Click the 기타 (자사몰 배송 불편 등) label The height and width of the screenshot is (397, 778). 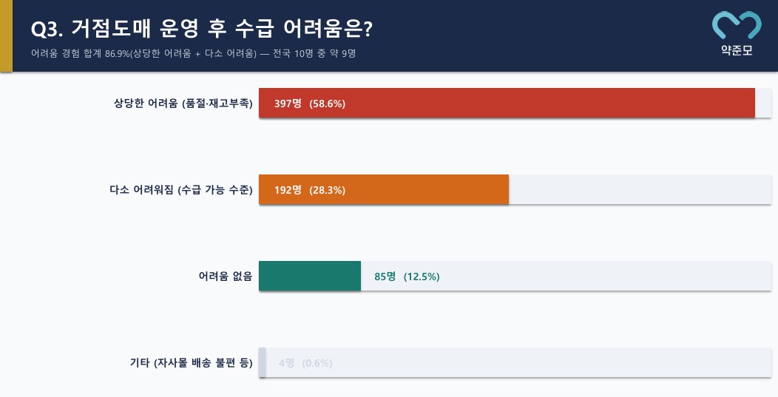191,363
